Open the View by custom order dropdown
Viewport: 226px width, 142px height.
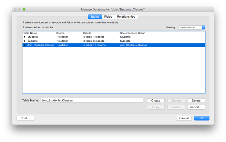click(191, 27)
